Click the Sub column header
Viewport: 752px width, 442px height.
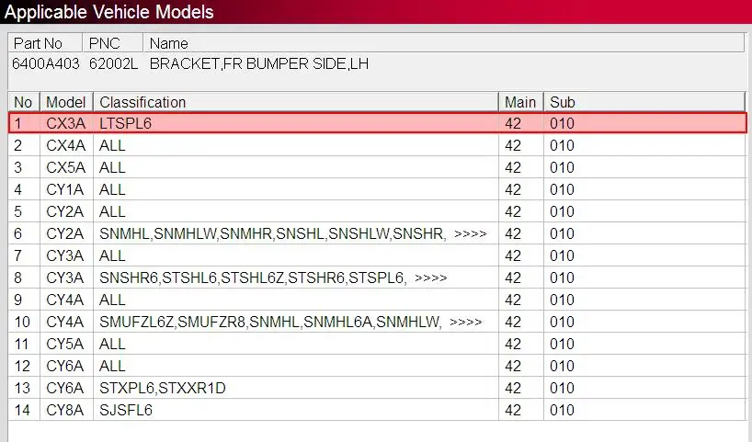(x=644, y=102)
